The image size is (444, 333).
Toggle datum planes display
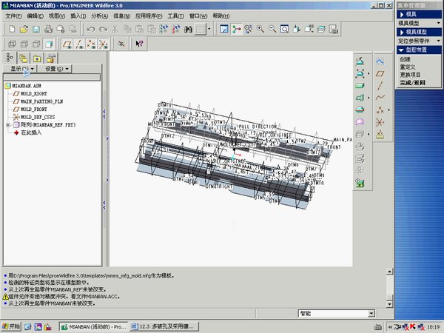(x=66, y=44)
